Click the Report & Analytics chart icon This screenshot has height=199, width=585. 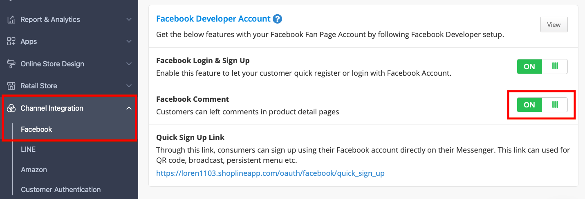[x=11, y=20]
